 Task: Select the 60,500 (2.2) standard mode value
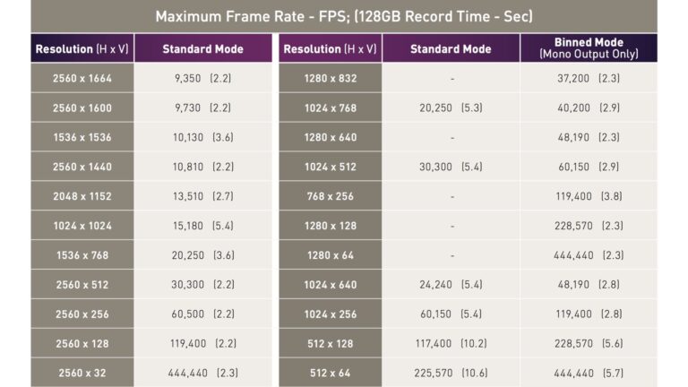(x=202, y=314)
